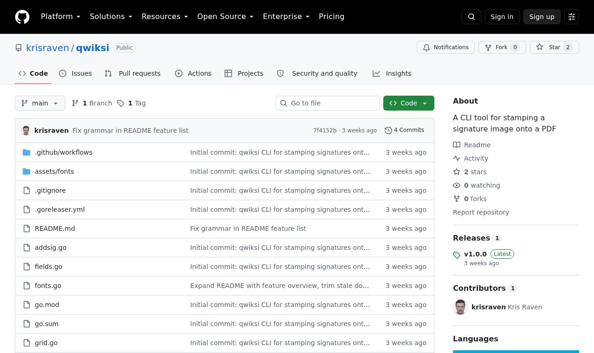Click the file icon beside .gitignore
The width and height of the screenshot is (594, 353).
[26, 190]
